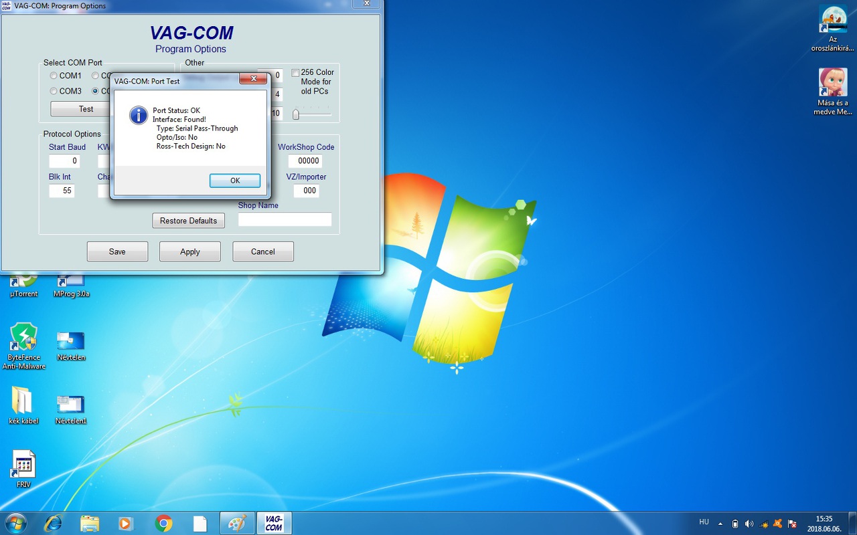Click the VZ/Importer number field

306,191
